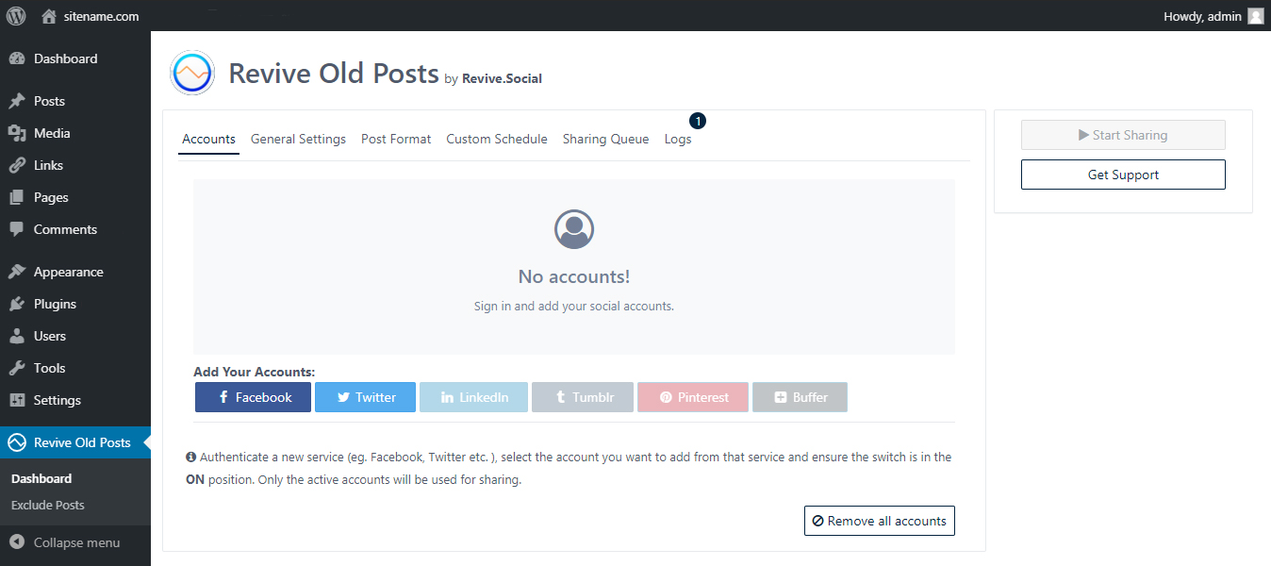Image resolution: width=1271 pixels, height=566 pixels.
Task: Click the info icon before Authenticate text
Action: [191, 457]
